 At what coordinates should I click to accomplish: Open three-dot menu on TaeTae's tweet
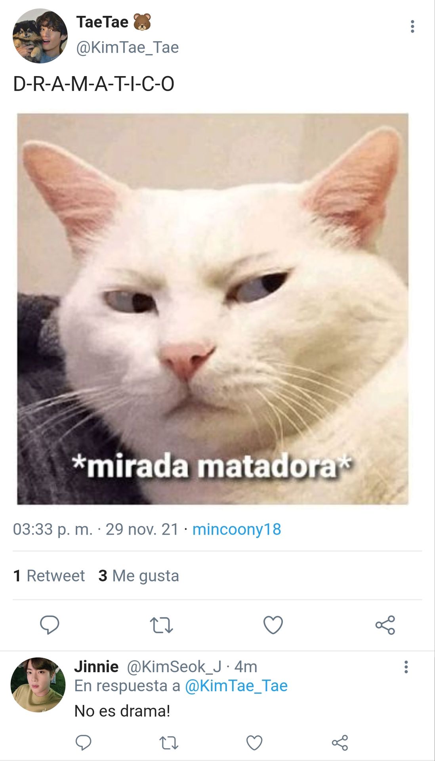[x=412, y=27]
